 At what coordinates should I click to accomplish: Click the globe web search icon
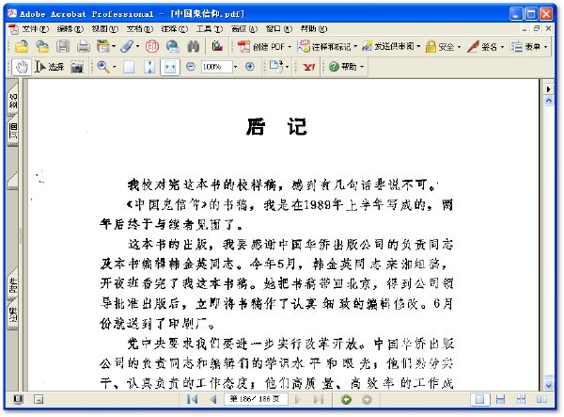[x=173, y=46]
